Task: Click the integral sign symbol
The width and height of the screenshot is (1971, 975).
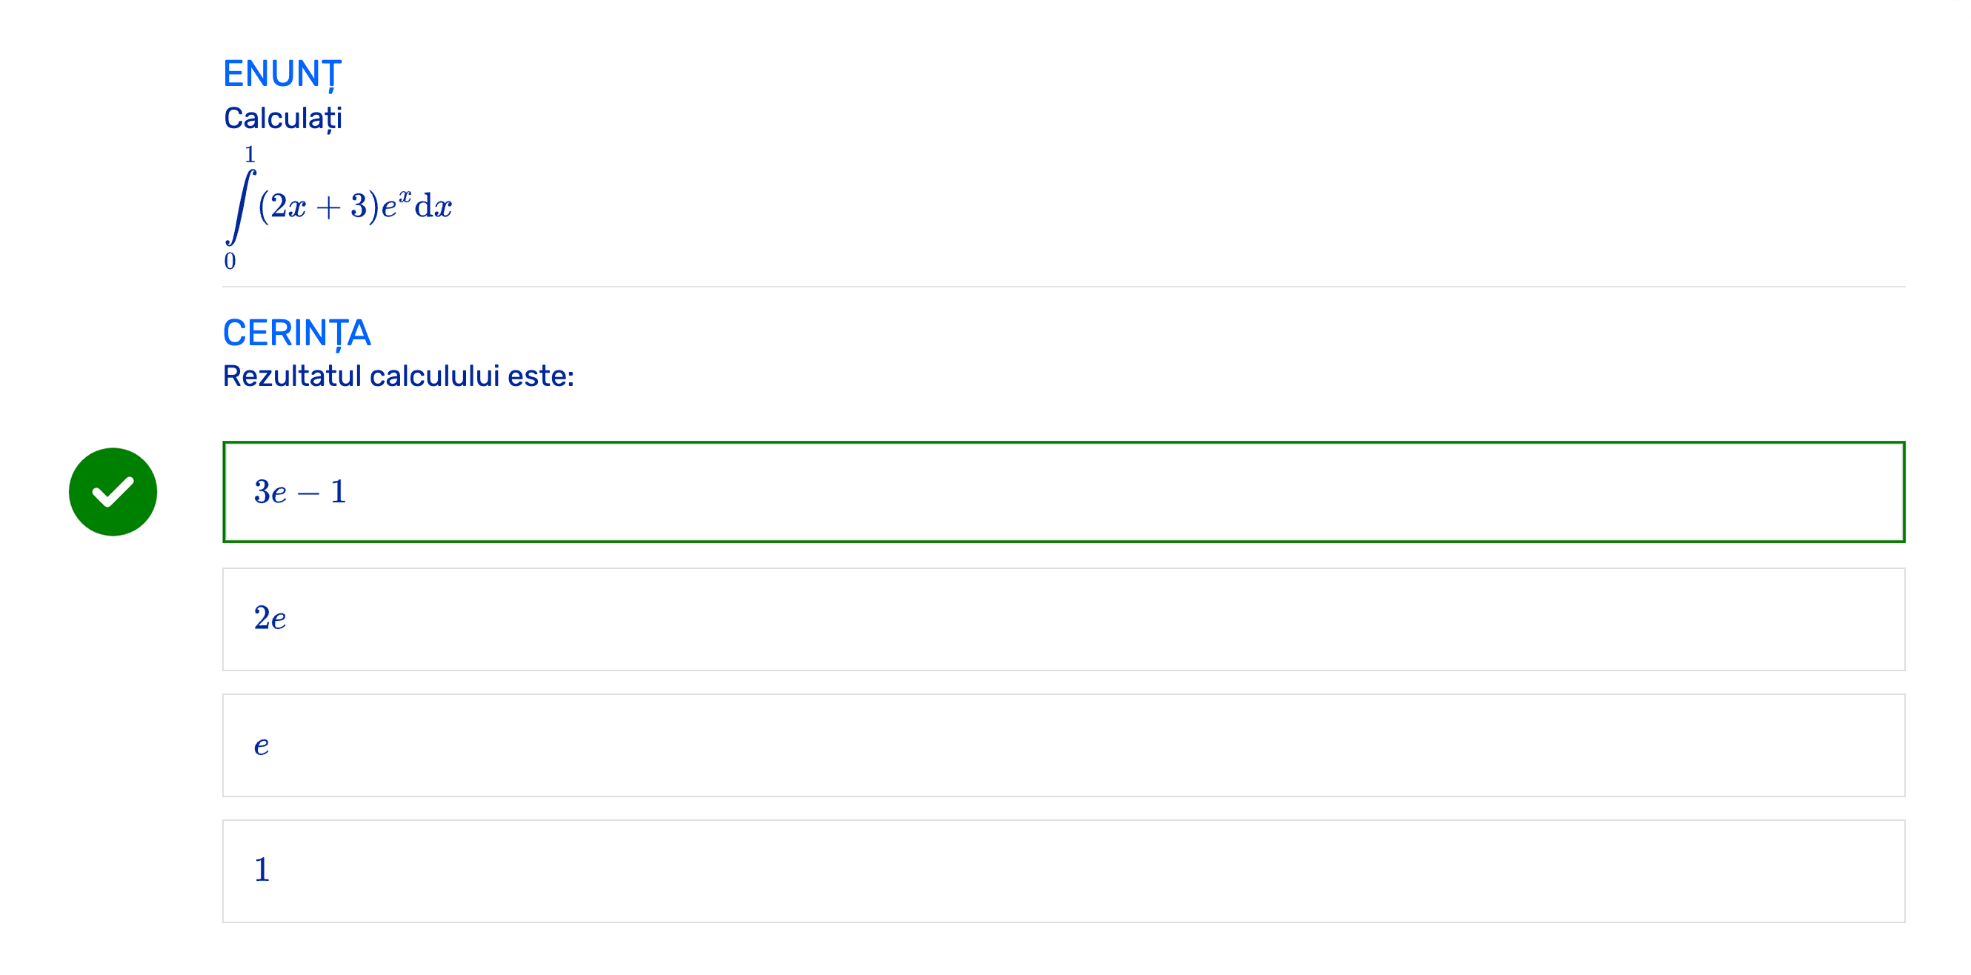Action: [240, 207]
